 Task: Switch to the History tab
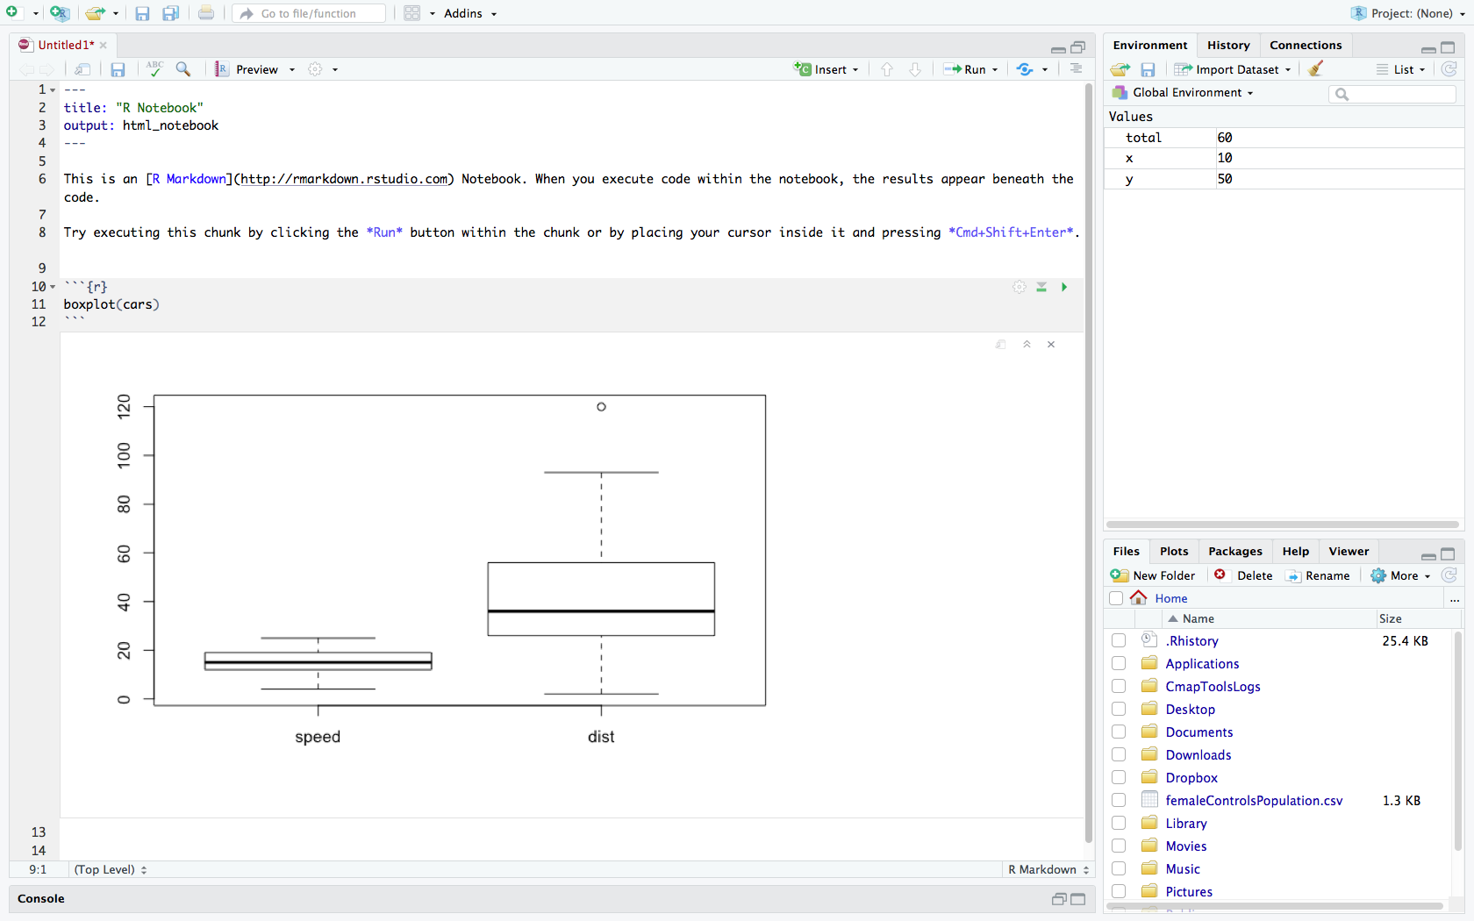1228,45
